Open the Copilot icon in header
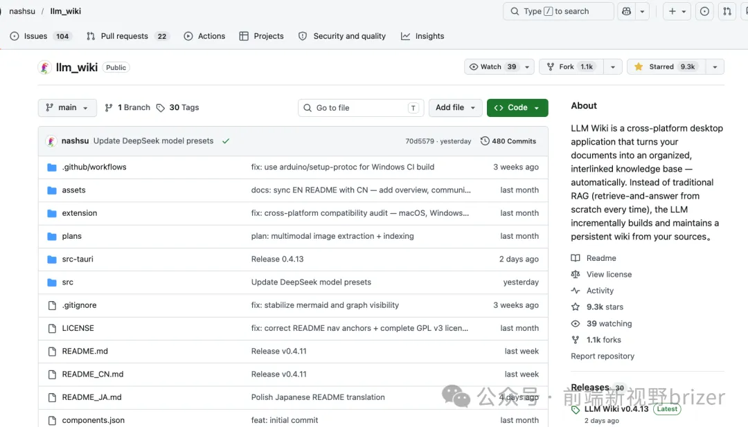This screenshot has width=748, height=427. pyautogui.click(x=626, y=12)
